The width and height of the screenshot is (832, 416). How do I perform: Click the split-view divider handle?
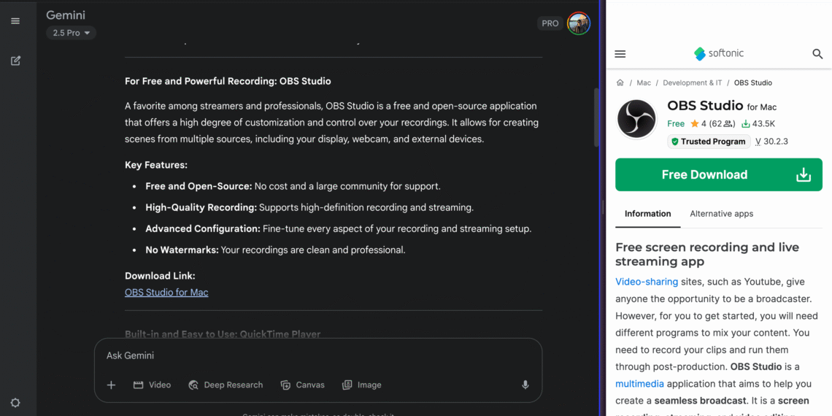coord(603,207)
